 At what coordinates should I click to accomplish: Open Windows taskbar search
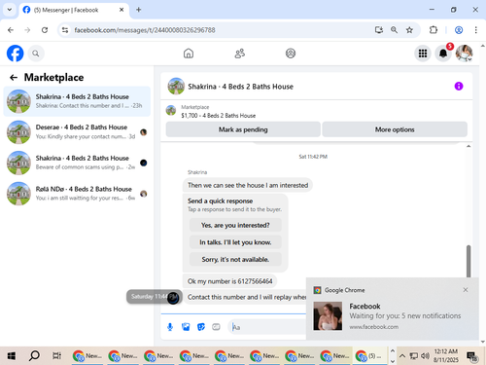[x=34, y=356]
